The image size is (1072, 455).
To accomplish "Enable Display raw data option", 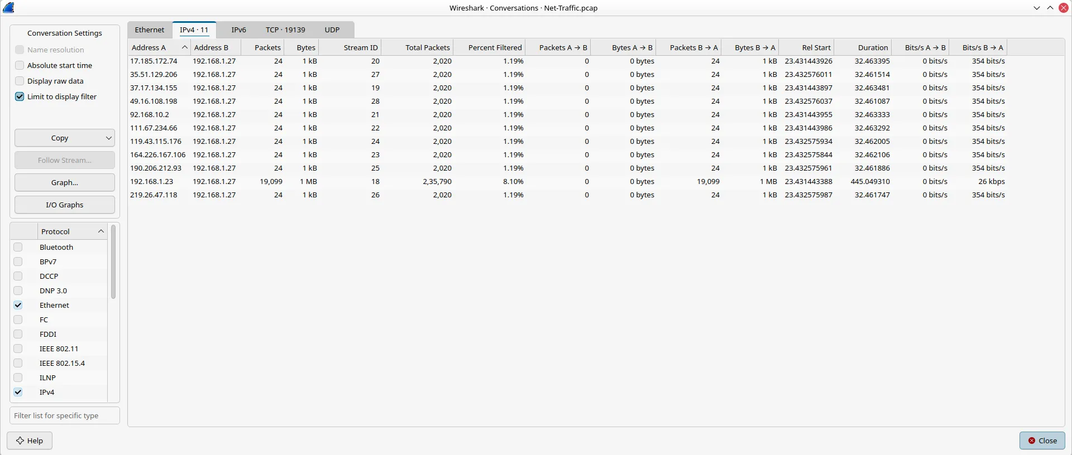I will click(20, 81).
